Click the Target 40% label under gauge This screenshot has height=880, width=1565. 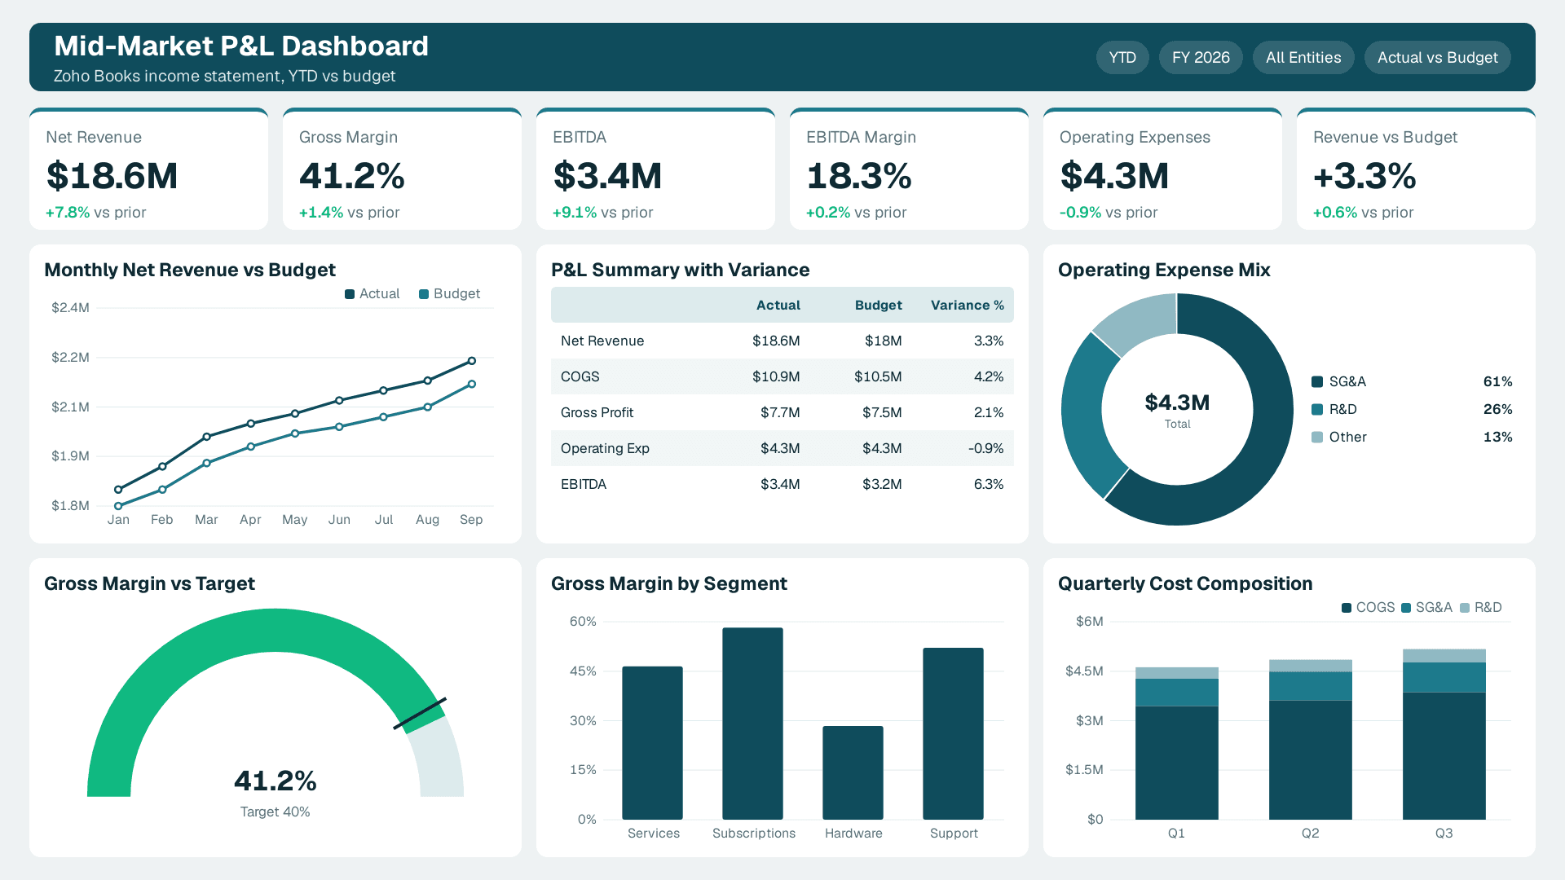tap(275, 812)
